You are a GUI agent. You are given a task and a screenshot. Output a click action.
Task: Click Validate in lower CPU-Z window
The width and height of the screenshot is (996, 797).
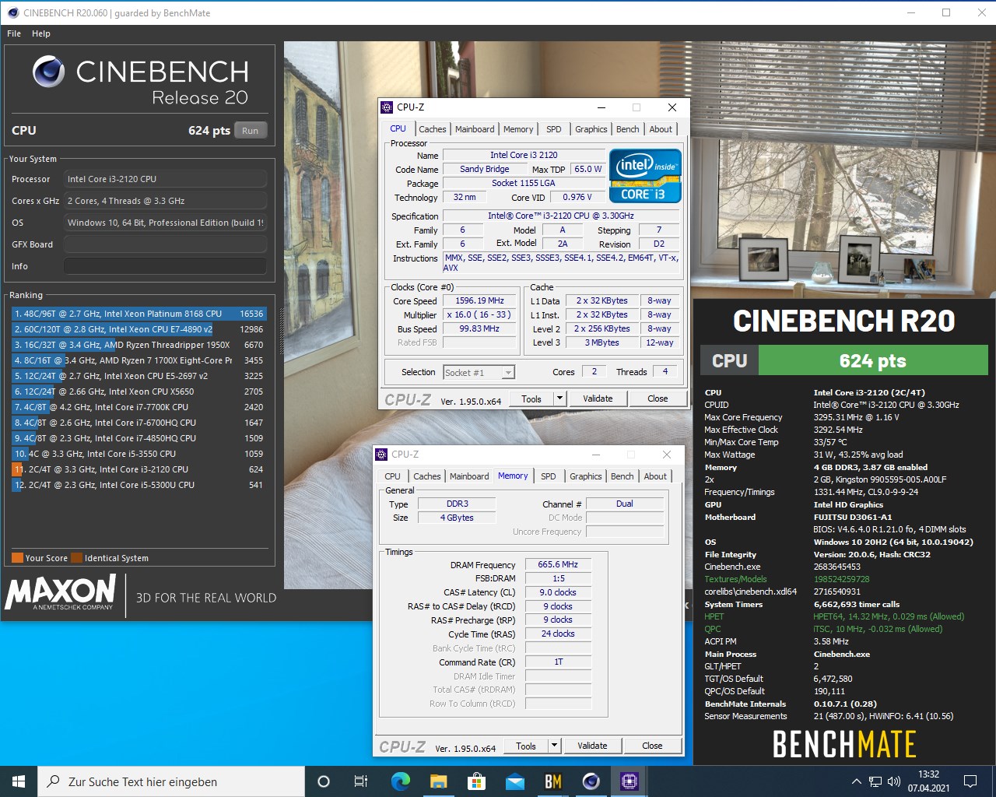point(592,746)
